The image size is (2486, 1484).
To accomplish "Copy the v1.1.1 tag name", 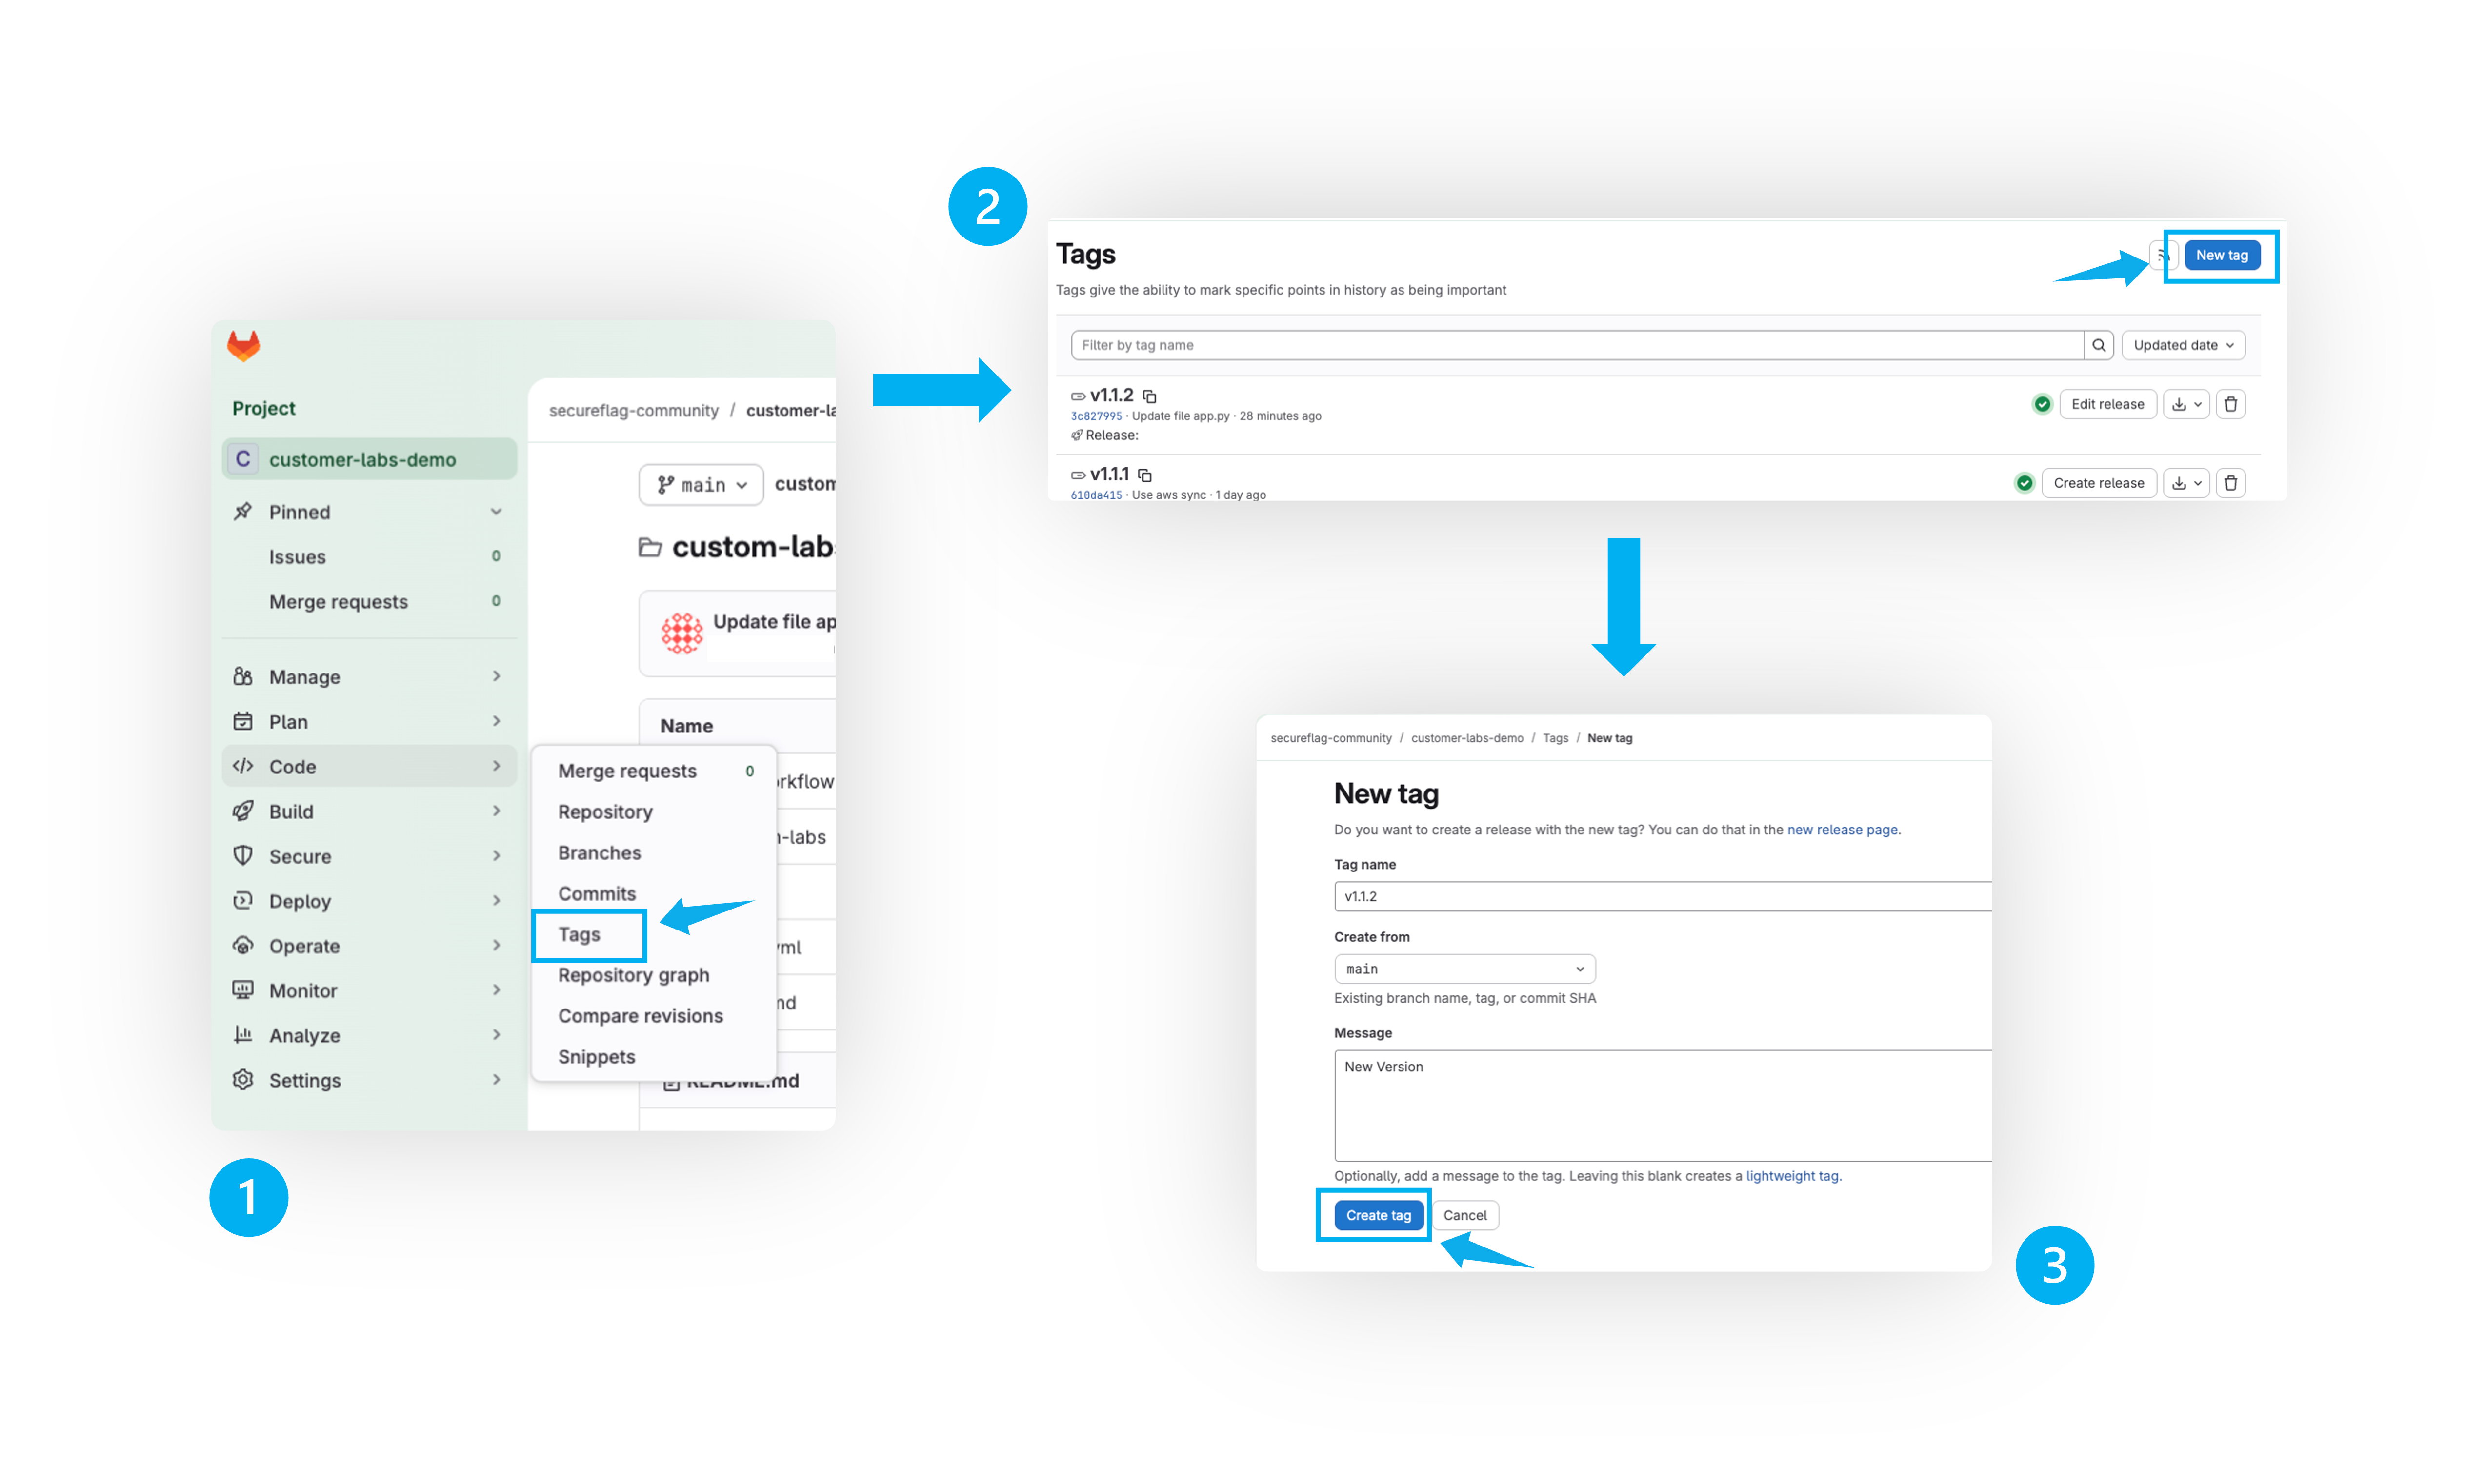I will (x=1145, y=475).
